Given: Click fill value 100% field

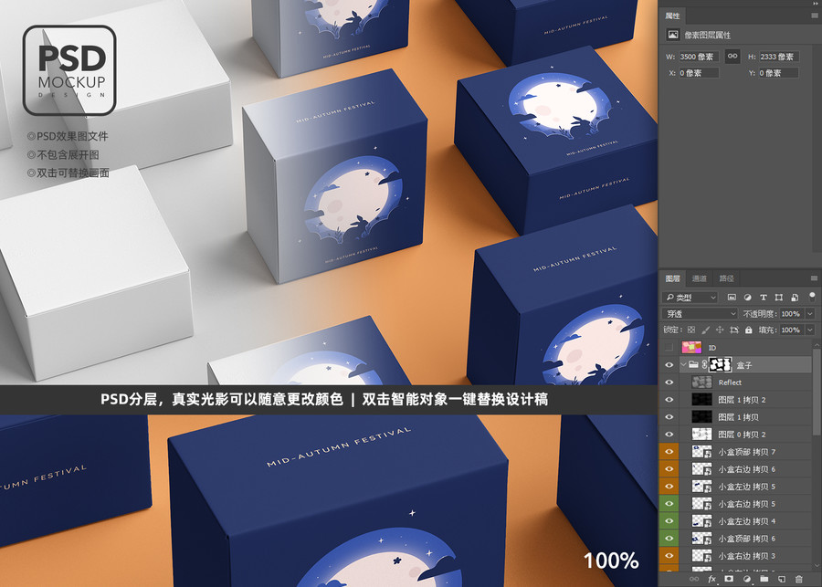Looking at the screenshot, I should pos(792,330).
